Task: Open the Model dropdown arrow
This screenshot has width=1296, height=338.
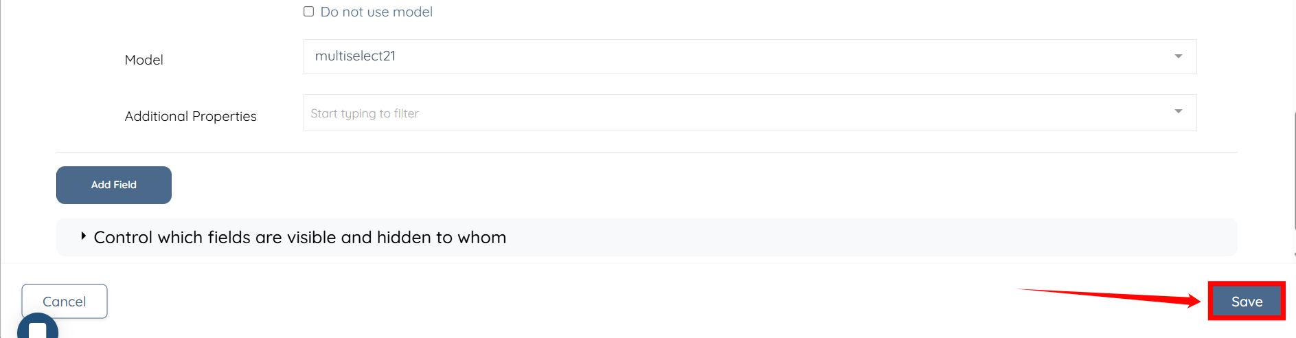Action: click(1178, 56)
